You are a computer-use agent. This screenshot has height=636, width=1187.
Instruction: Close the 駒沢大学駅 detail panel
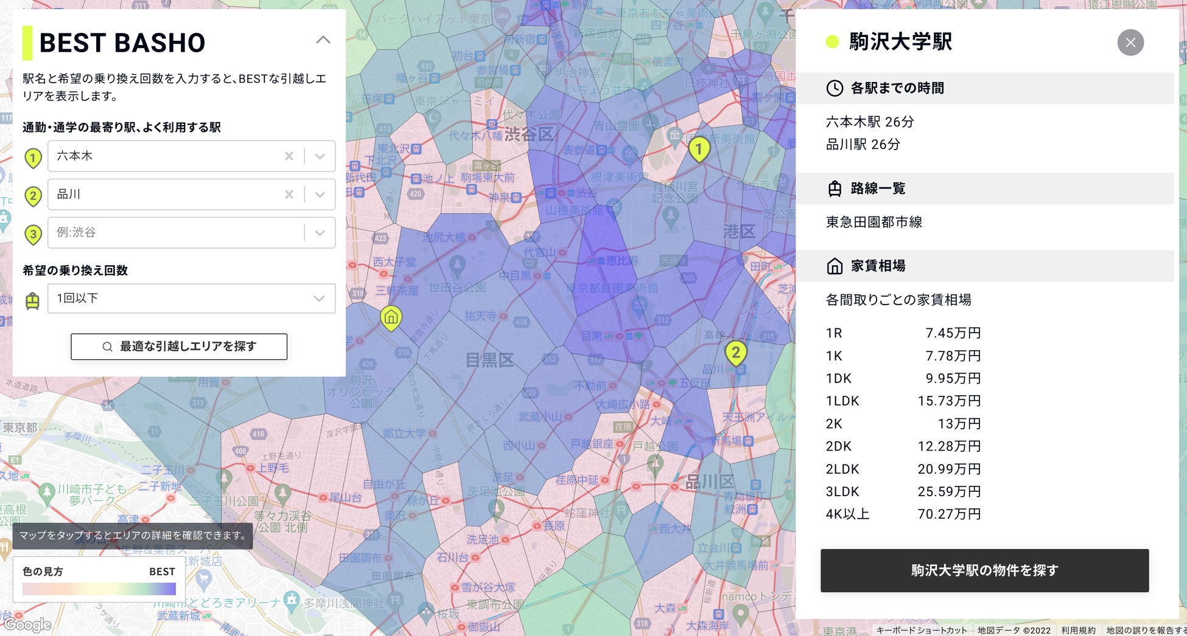(x=1130, y=43)
